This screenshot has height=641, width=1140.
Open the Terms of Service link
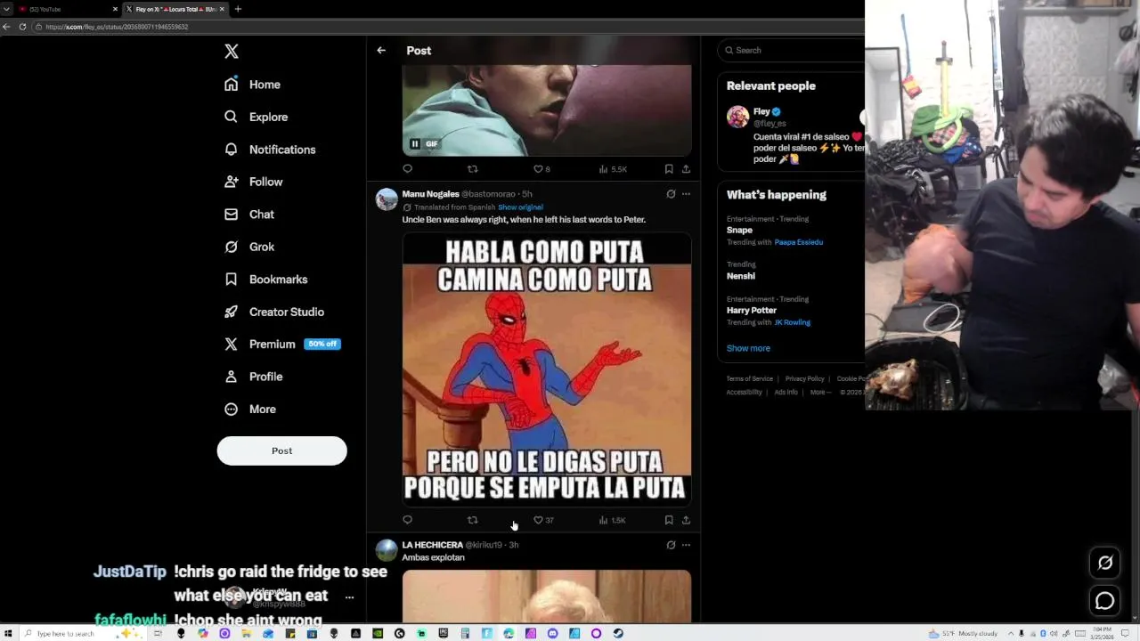pyautogui.click(x=750, y=379)
